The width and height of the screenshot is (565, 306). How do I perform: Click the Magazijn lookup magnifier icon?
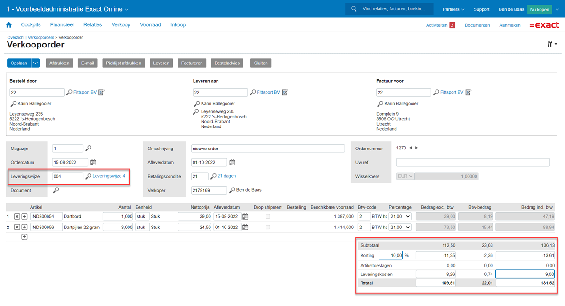[x=88, y=149]
